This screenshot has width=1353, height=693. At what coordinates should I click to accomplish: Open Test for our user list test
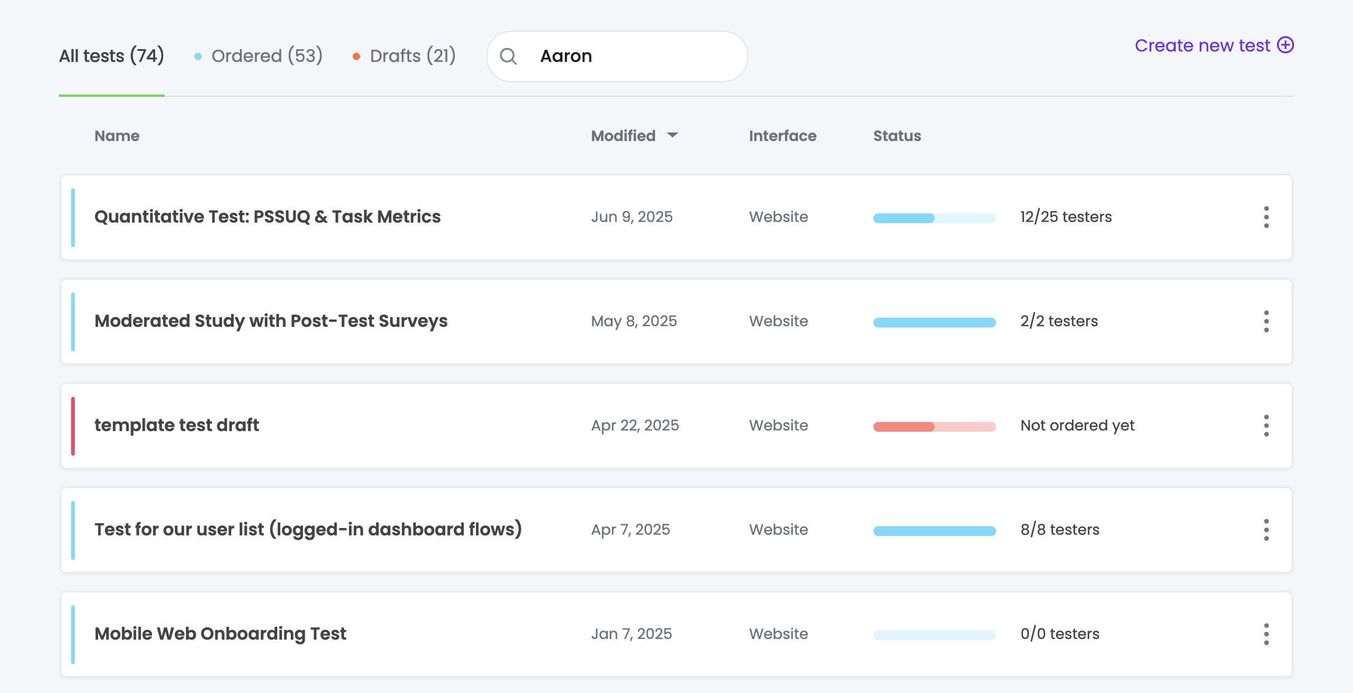(308, 529)
